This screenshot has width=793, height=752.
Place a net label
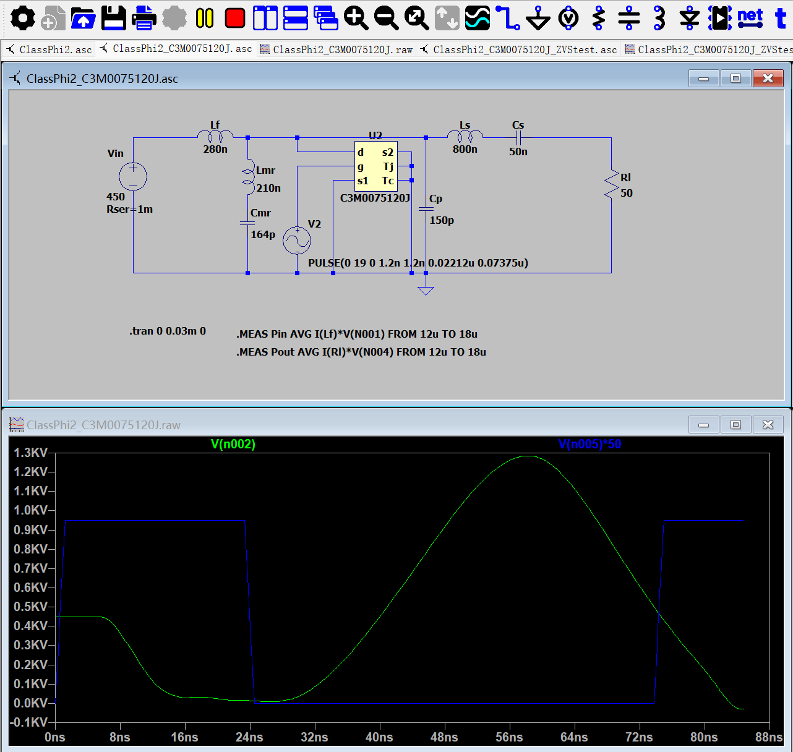pos(750,17)
